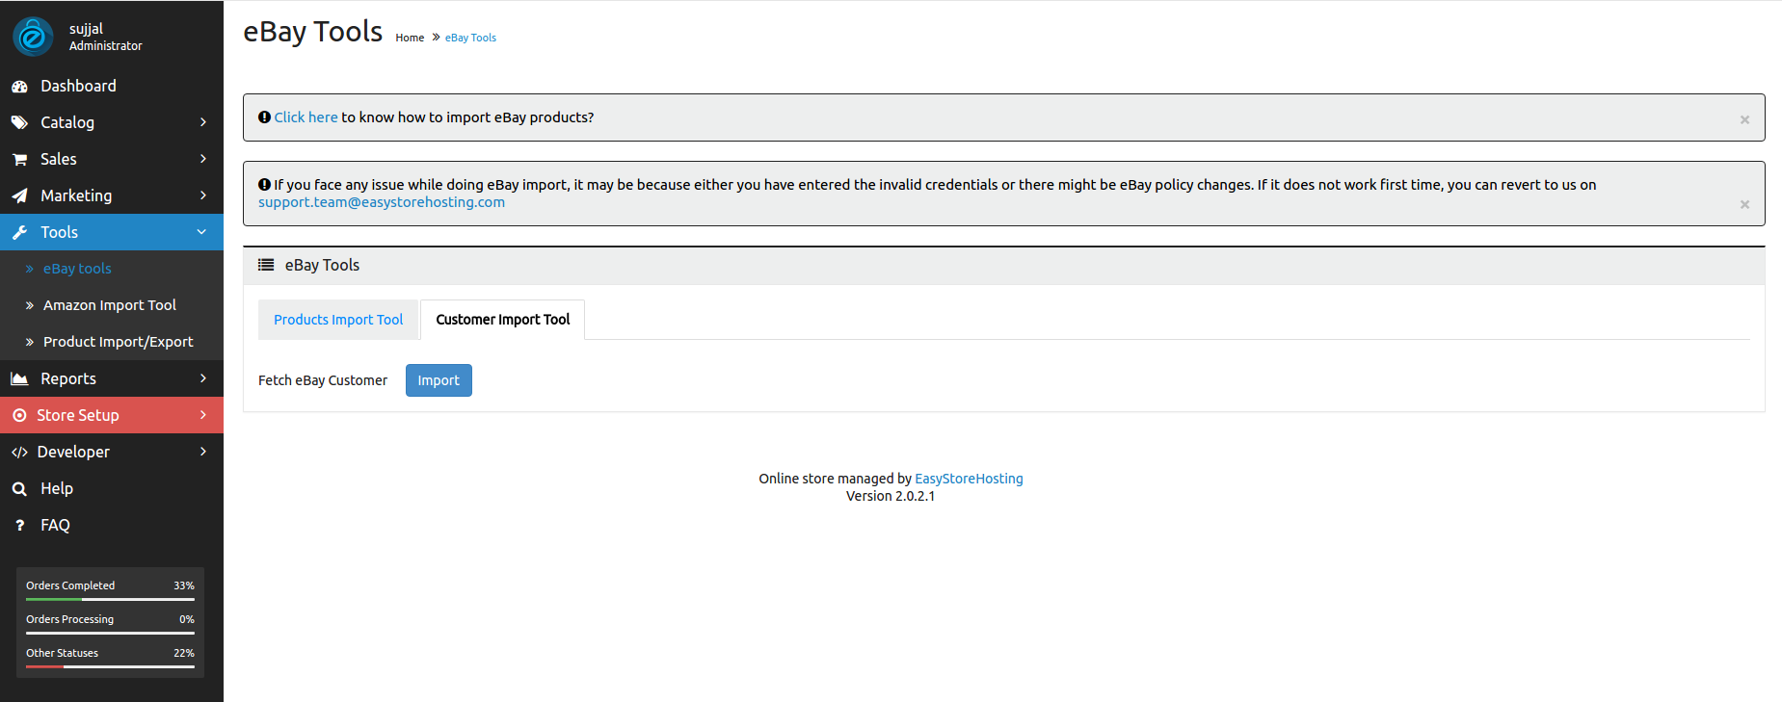This screenshot has height=702, width=1782.
Task: Expand the Developer menu chevron
Action: coord(203,452)
